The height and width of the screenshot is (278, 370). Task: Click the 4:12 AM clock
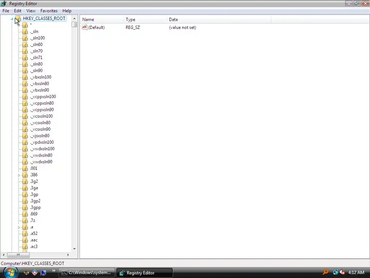click(356, 273)
